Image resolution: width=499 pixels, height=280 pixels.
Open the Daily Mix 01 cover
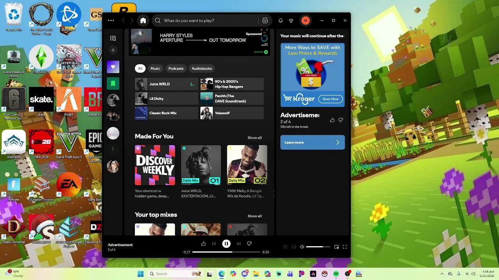point(201,165)
